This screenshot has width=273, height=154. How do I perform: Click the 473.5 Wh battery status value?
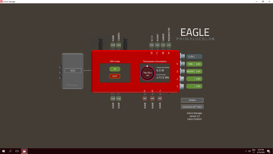point(163,78)
